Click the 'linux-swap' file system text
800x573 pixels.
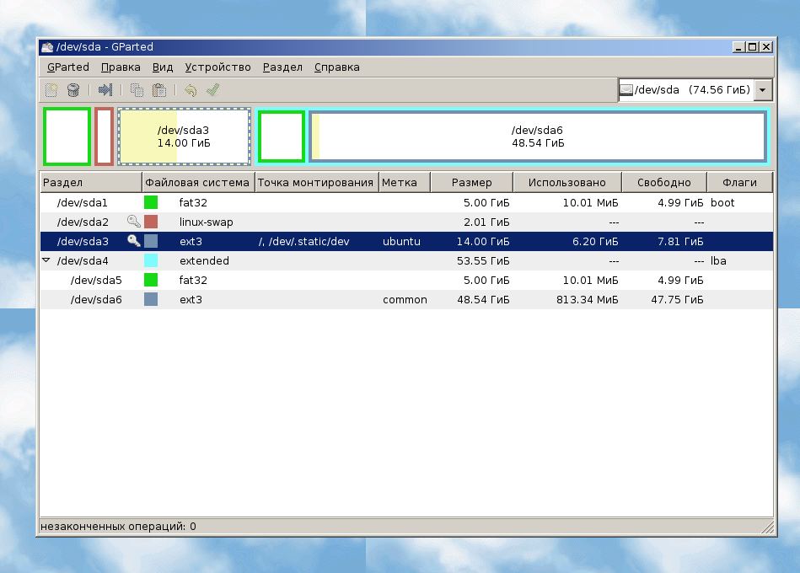pos(207,222)
